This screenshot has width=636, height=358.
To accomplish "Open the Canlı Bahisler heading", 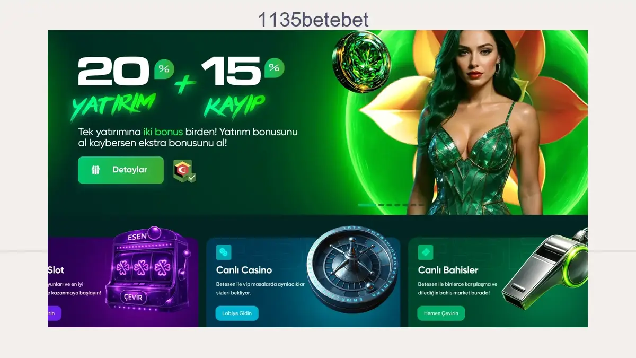I will point(448,270).
